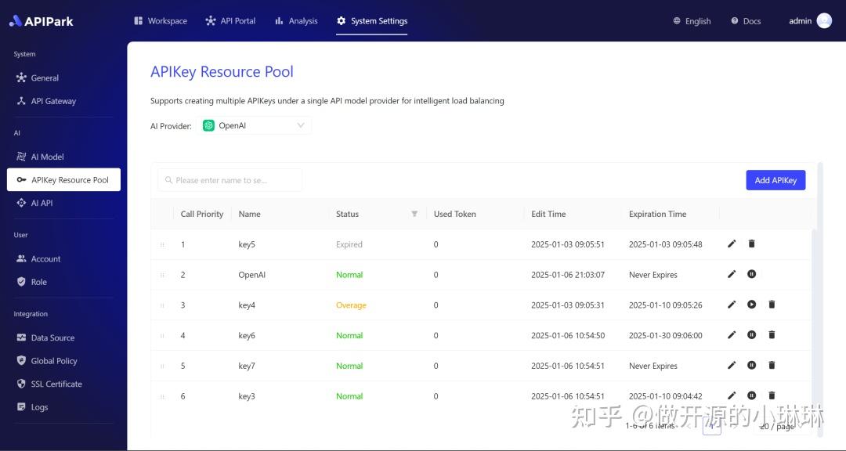Switch to the API Portal tab

(x=230, y=21)
